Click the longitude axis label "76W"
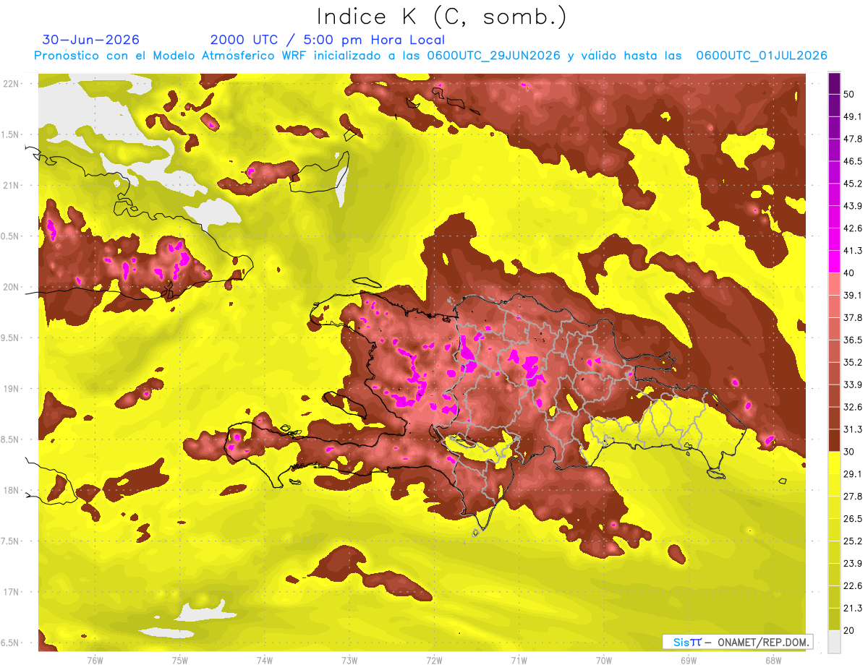 [95, 661]
